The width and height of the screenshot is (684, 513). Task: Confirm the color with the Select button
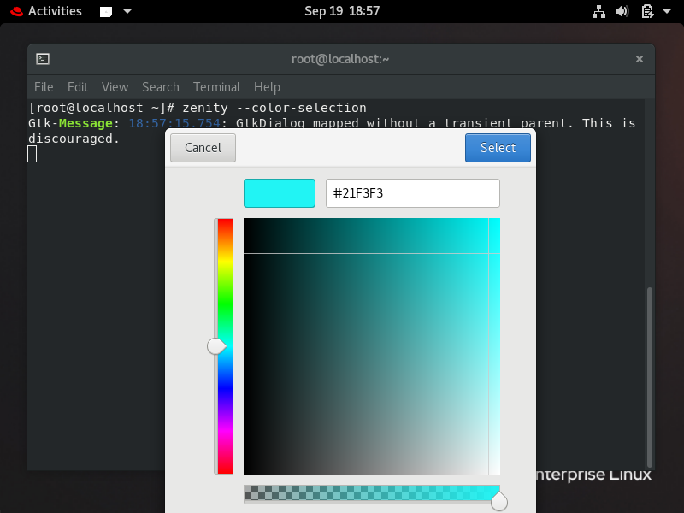[x=498, y=148]
